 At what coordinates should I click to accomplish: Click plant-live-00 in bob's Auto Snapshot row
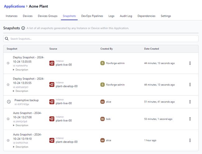pyautogui.click(x=64, y=120)
